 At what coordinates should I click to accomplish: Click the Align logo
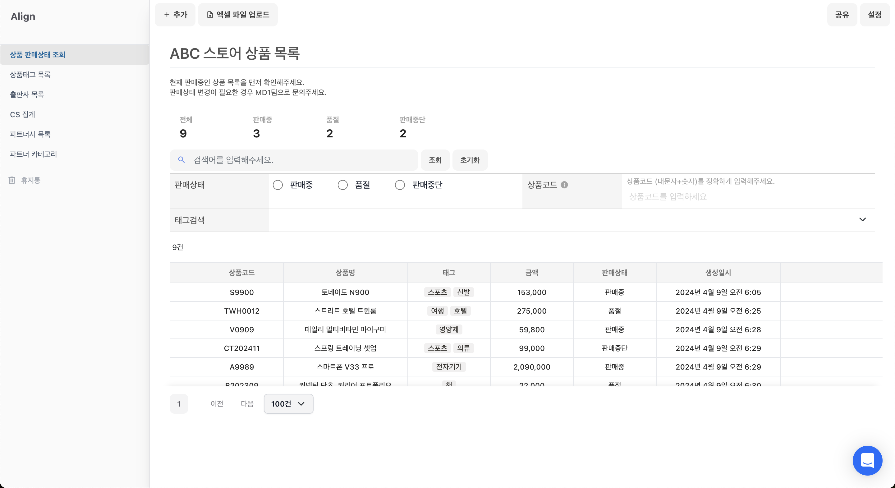tap(23, 16)
